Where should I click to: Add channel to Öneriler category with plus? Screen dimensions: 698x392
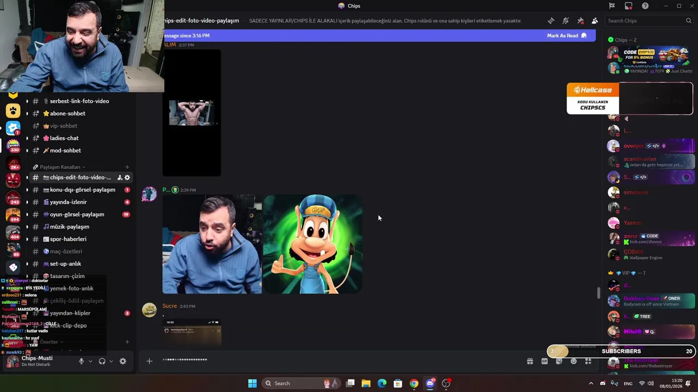tap(127, 342)
